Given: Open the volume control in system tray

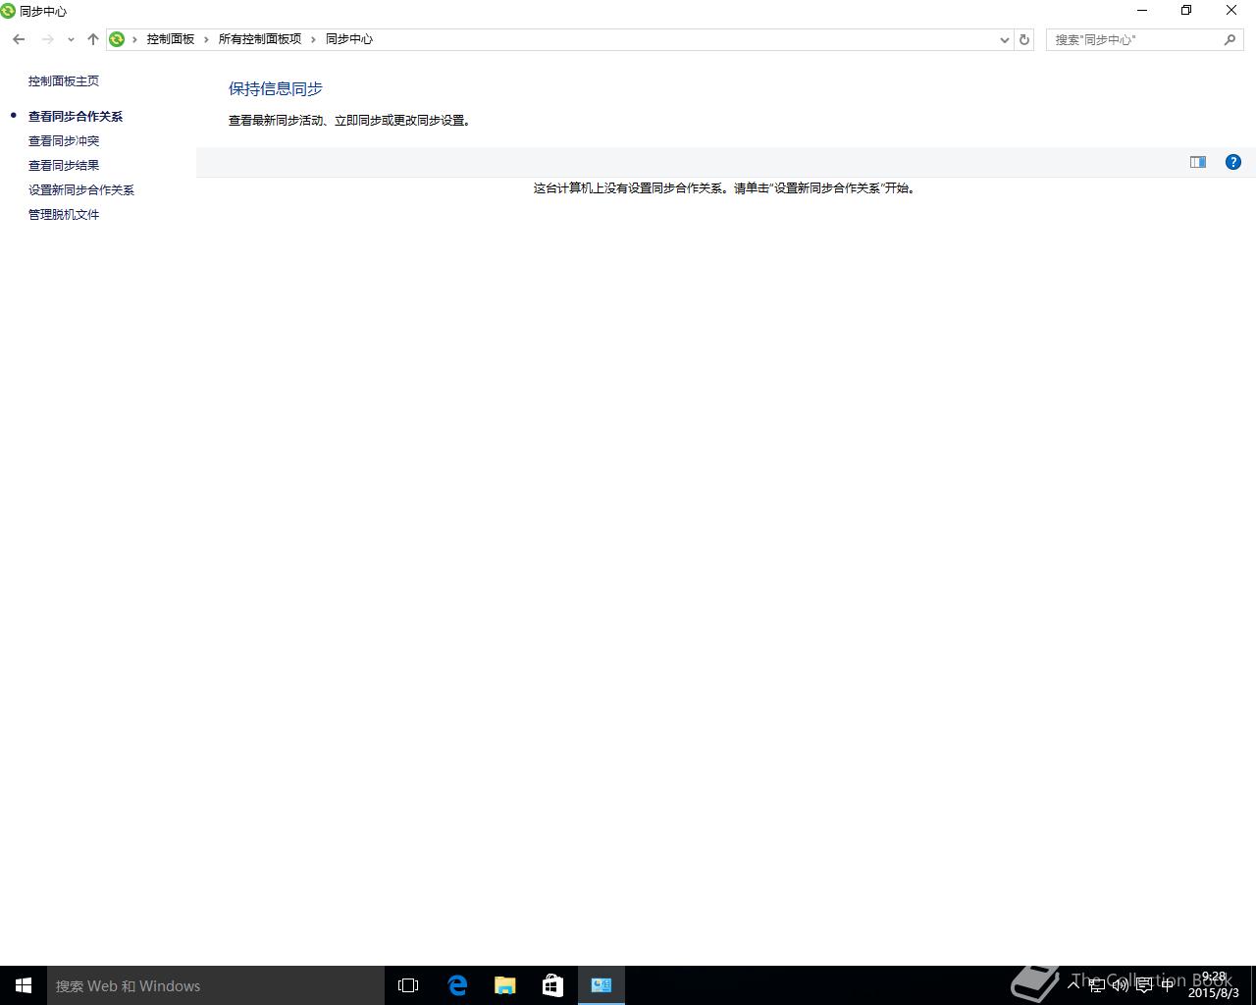Looking at the screenshot, I should (1121, 985).
